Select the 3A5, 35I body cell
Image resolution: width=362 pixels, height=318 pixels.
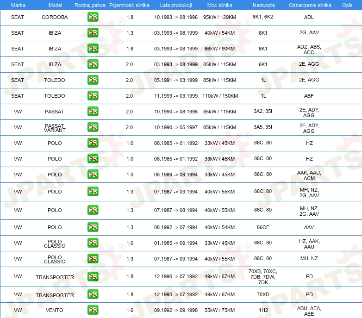(263, 127)
